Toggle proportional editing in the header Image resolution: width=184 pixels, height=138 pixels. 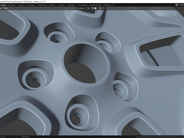pos(100,8)
